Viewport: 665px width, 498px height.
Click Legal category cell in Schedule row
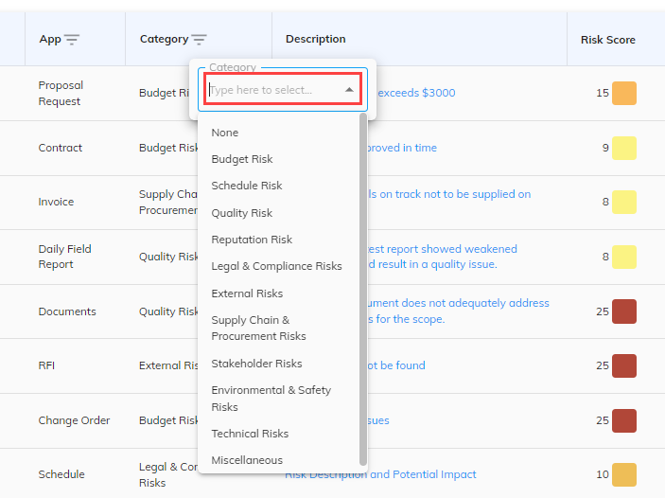[168, 474]
